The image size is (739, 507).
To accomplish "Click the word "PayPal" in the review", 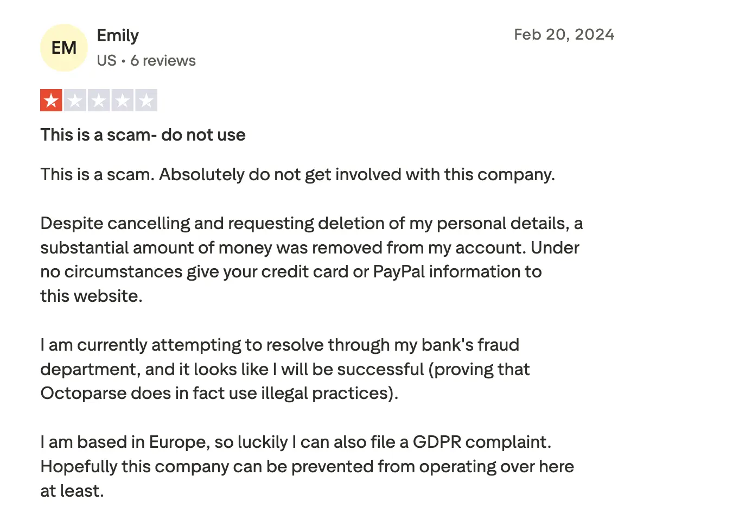I will click(x=399, y=272).
